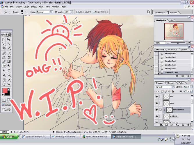Open the layer blend mode dropdown
The height and width of the screenshot is (145, 194).
click(173, 87)
